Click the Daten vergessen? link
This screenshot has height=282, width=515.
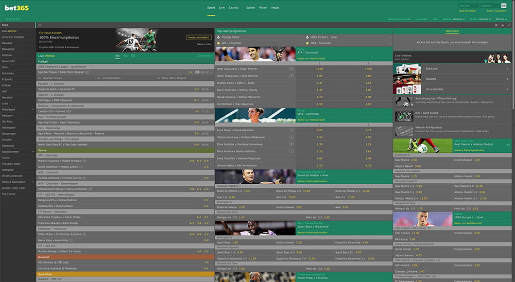(496, 11)
